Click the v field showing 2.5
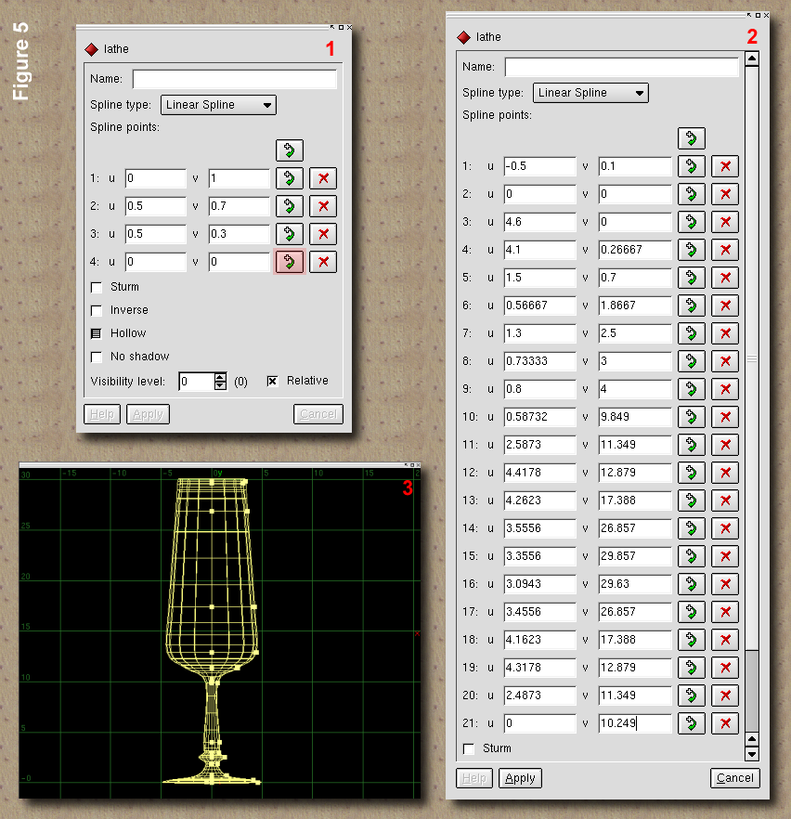Viewport: 791px width, 819px height. [634, 333]
